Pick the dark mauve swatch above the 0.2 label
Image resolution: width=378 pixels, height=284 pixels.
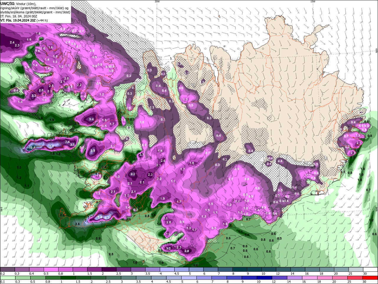coord(7,270)
